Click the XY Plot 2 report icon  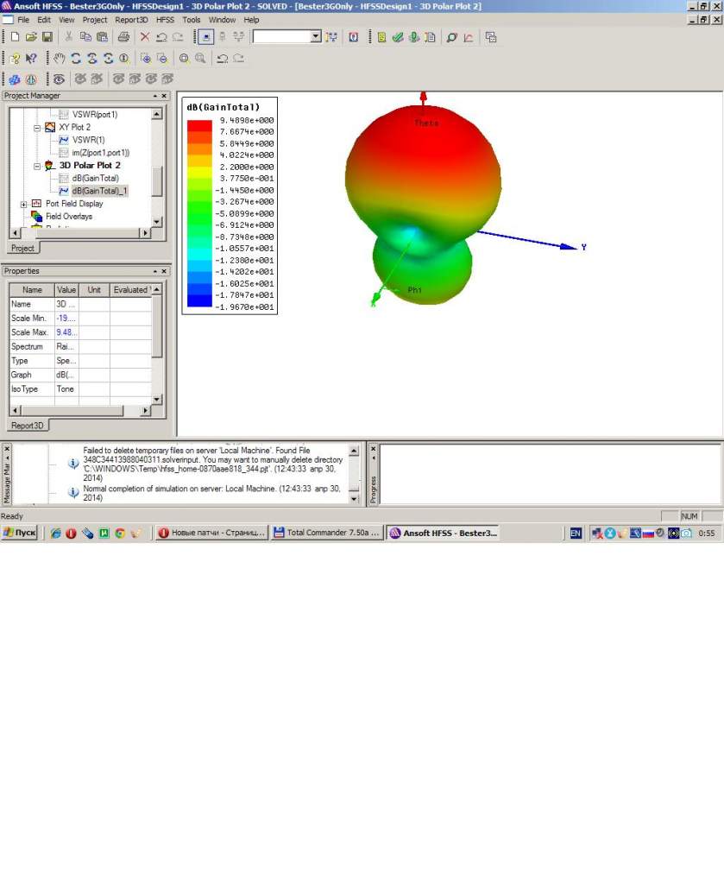point(50,128)
